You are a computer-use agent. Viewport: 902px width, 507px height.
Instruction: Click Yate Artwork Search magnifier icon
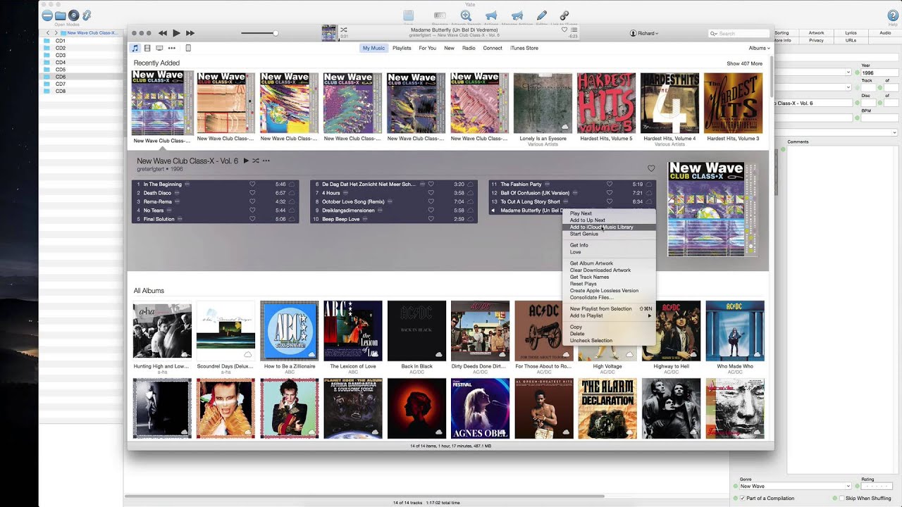(x=466, y=15)
